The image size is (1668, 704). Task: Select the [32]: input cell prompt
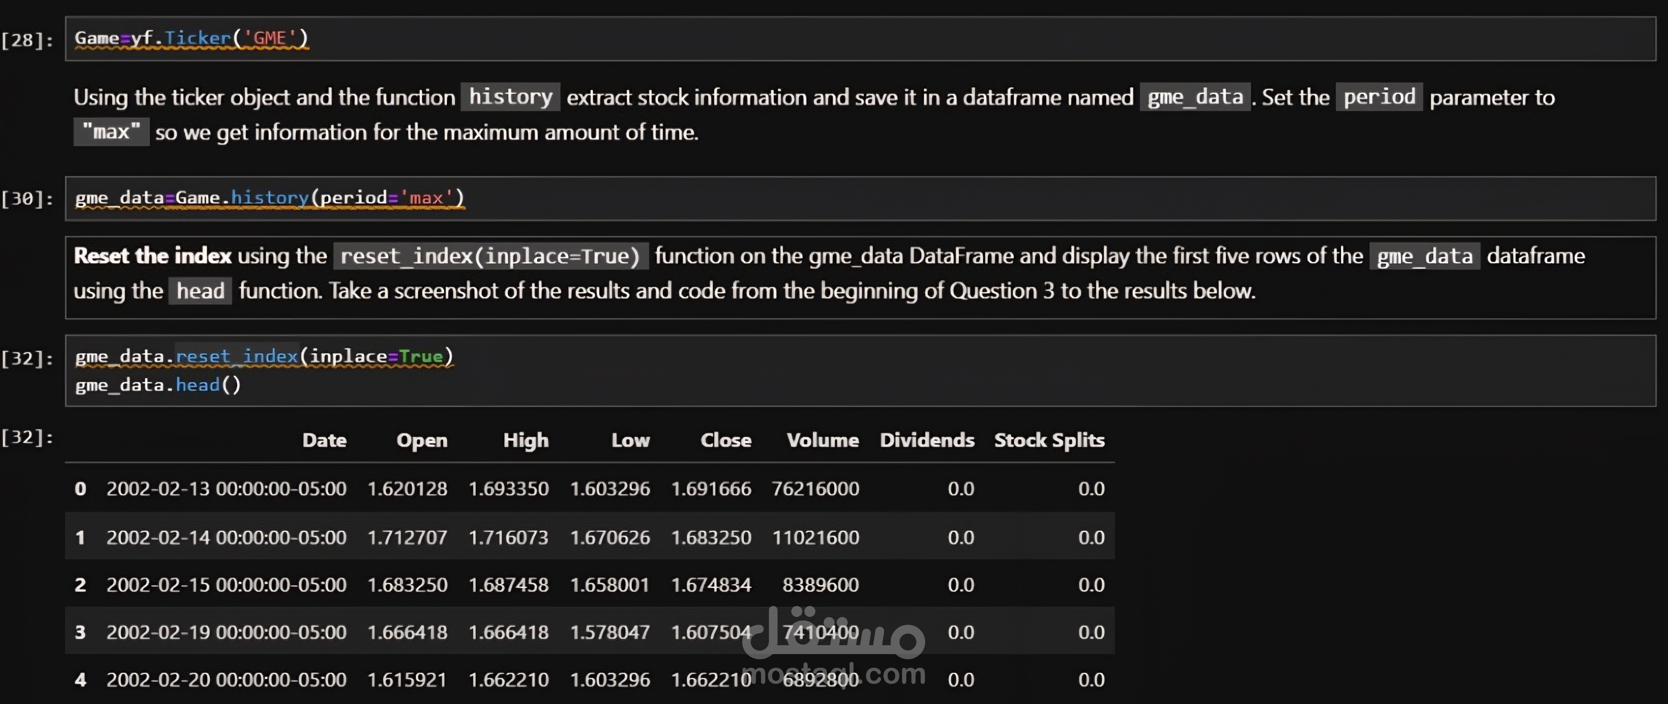coord(27,358)
